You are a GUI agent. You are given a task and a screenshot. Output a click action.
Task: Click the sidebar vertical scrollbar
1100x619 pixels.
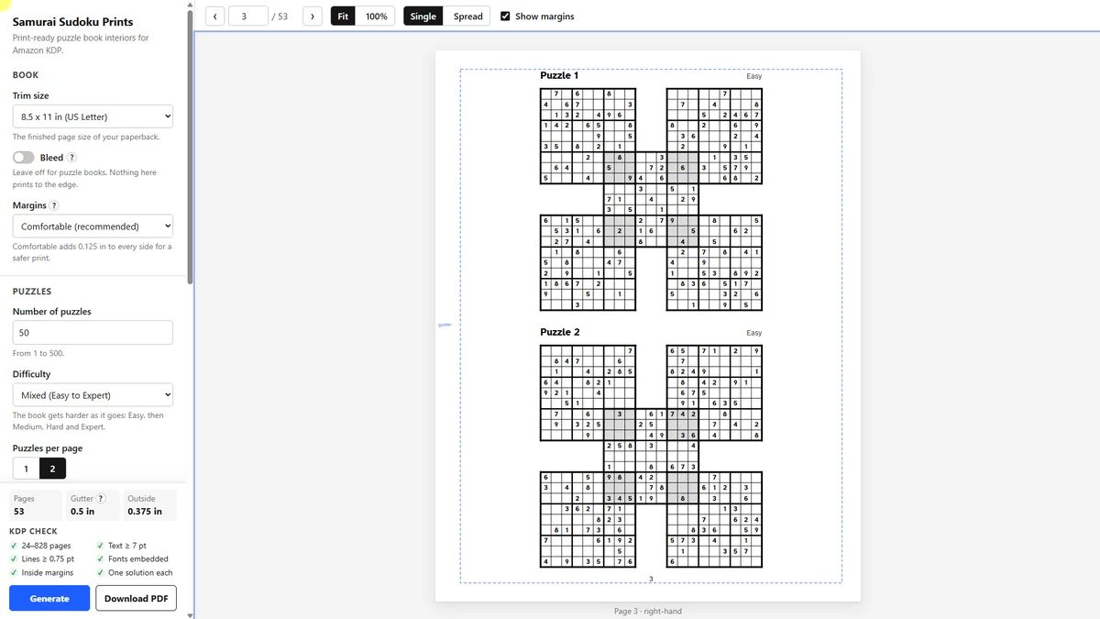(191, 147)
